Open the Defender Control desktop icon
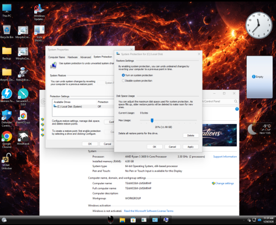Screen dimensions: 276x225 (x=7, y=119)
